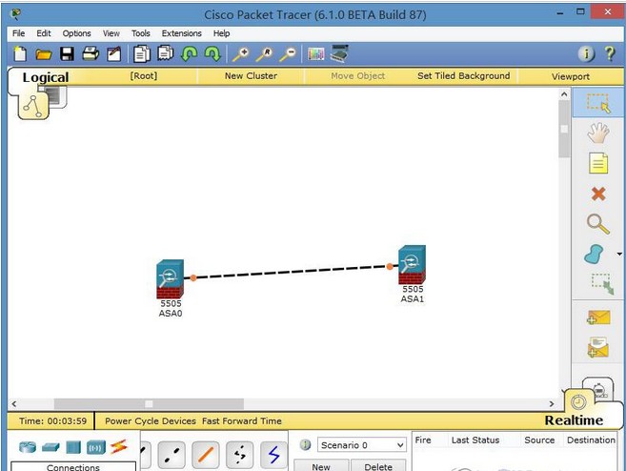Image resolution: width=626 pixels, height=471 pixels.
Task: Choose the Resize Shape tool
Action: pyautogui.click(x=602, y=283)
